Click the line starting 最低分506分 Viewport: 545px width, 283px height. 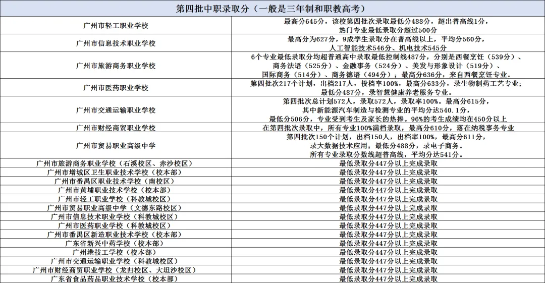pos(388,119)
